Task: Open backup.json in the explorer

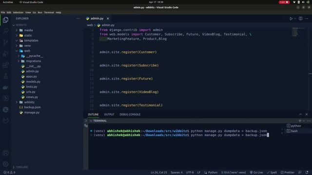Action: click(x=32, y=107)
